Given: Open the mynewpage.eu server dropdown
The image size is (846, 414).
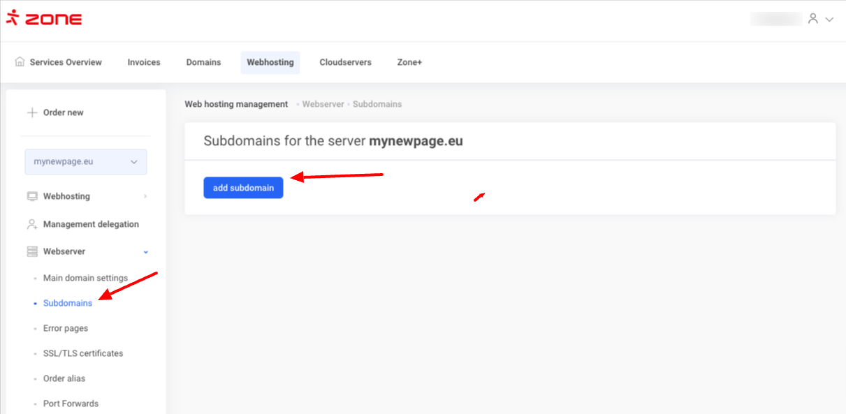Looking at the screenshot, I should 86,161.
